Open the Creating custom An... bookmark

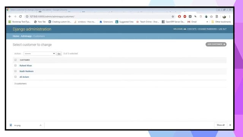(60, 22)
